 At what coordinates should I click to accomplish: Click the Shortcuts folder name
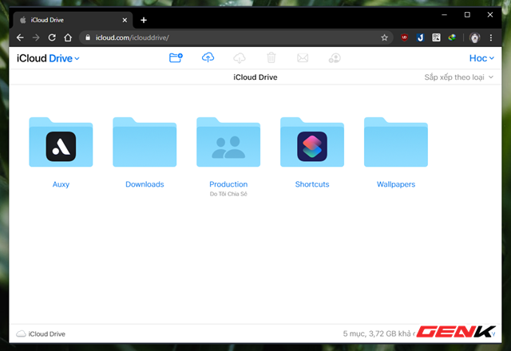[x=312, y=184]
